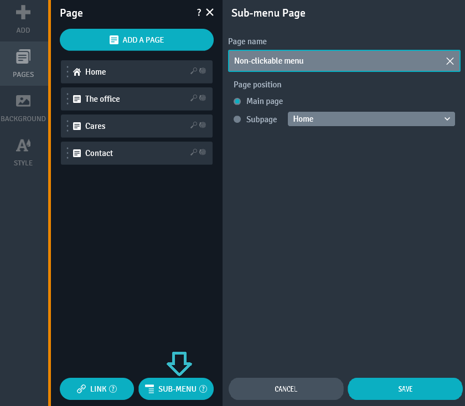Click the LINK button at the bottom
Screen dimensions: 465x406
[x=96, y=389]
